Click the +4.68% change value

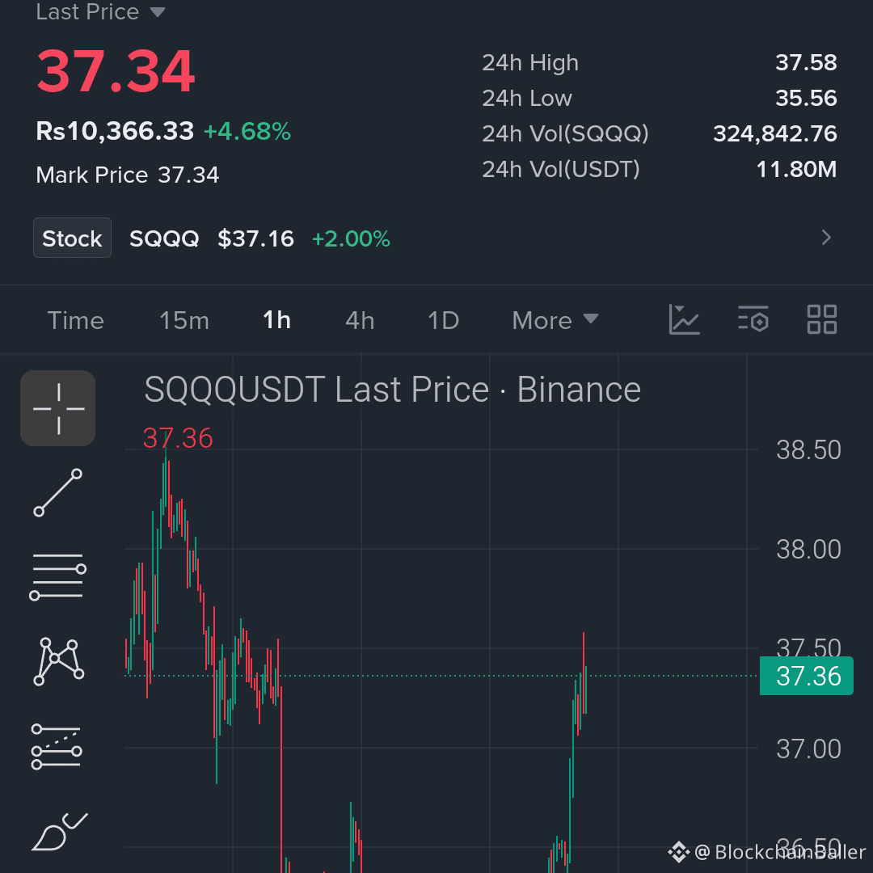click(x=247, y=132)
